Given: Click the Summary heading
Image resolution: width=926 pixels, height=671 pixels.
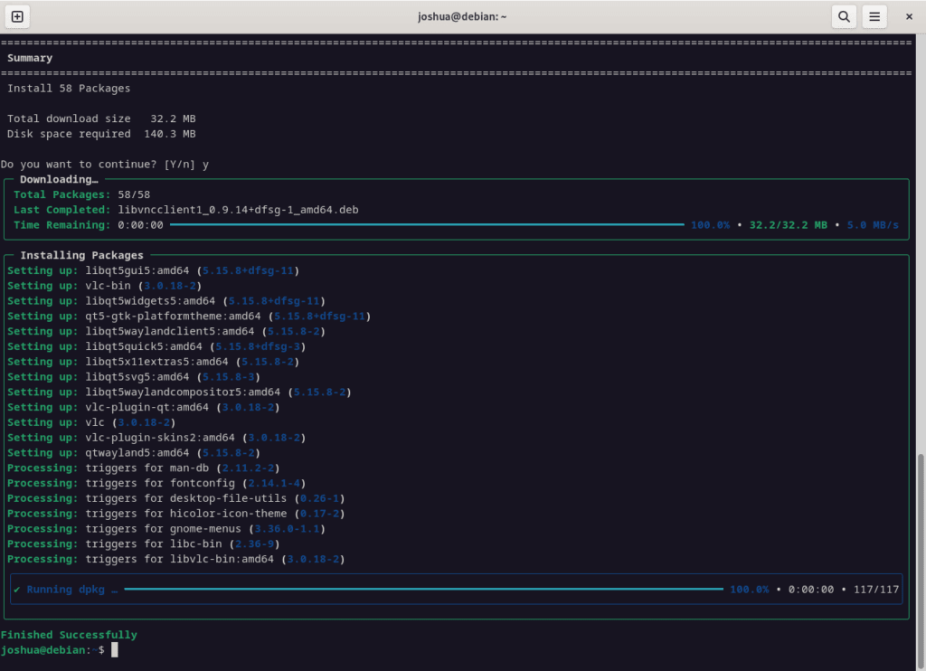Looking at the screenshot, I should tap(29, 57).
